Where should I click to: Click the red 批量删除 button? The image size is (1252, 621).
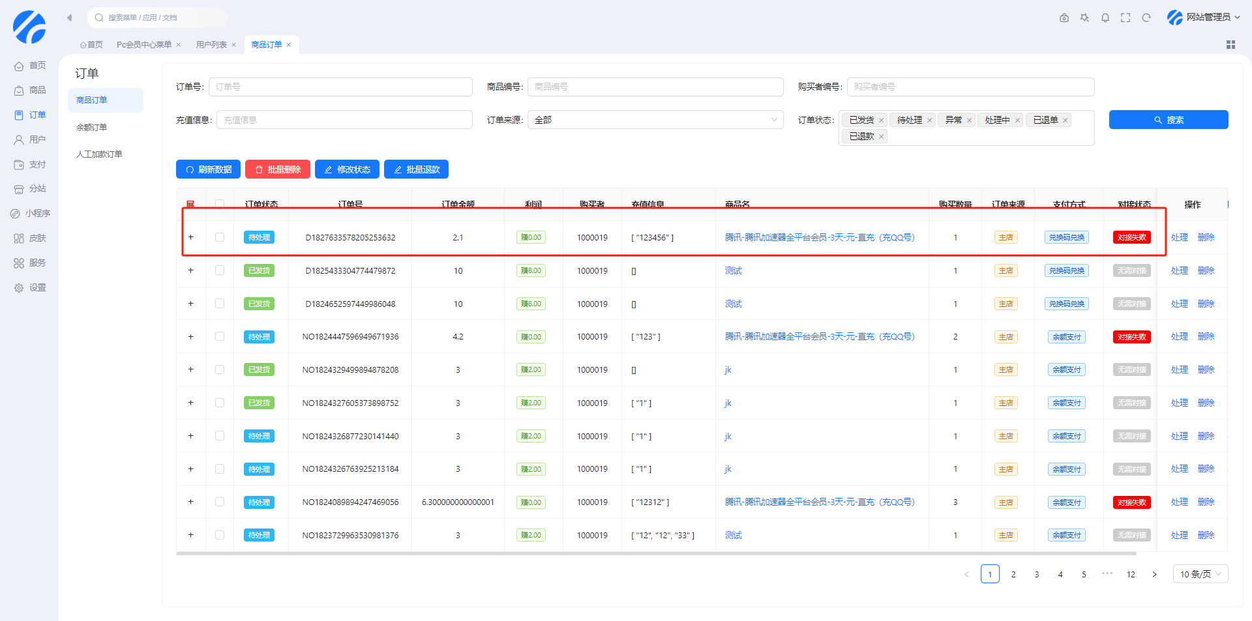278,169
